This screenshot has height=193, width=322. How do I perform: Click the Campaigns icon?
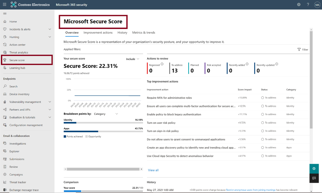click(x=5, y=174)
